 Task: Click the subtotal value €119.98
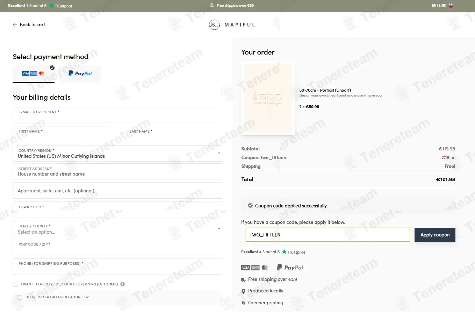(x=447, y=149)
